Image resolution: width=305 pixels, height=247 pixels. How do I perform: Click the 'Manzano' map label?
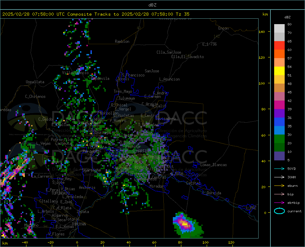coord(31,225)
